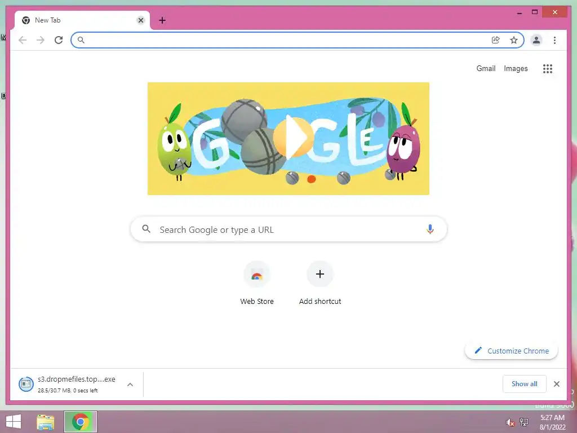Screen dimensions: 577x433
Task: Click the download file icon in downloads bar
Action: [26, 385]
